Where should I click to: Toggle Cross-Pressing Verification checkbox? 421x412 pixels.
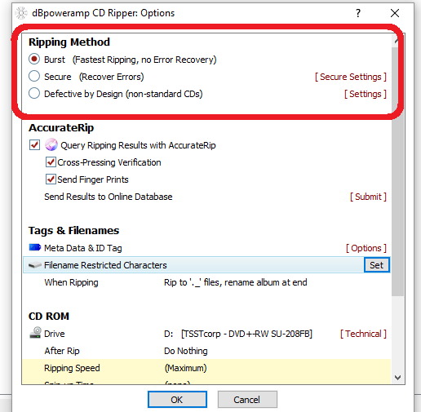pos(51,162)
